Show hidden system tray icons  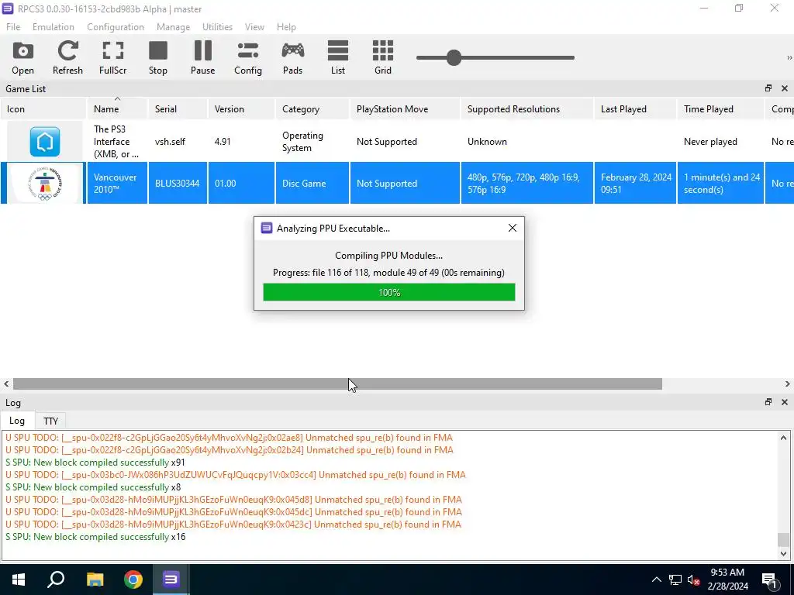(656, 580)
